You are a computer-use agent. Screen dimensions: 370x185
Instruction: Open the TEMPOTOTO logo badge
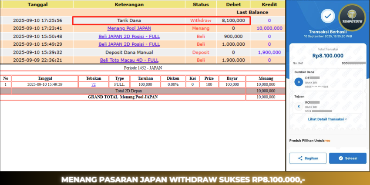pyautogui.click(x=352, y=17)
